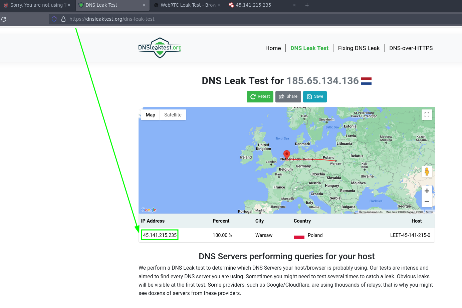Select the Map view type
This screenshot has height=308, width=462.
151,115
